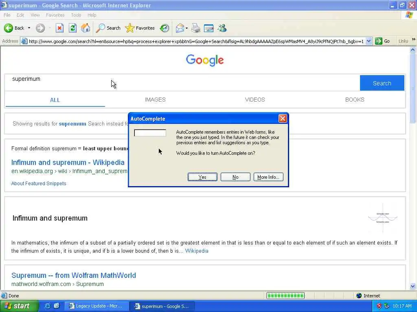Expand the Links toolbar chevron
The height and width of the screenshot is (312, 417).
pos(414,39)
